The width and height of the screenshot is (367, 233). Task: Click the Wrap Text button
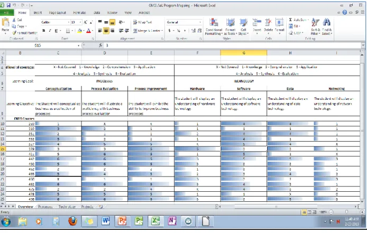coord(142,22)
